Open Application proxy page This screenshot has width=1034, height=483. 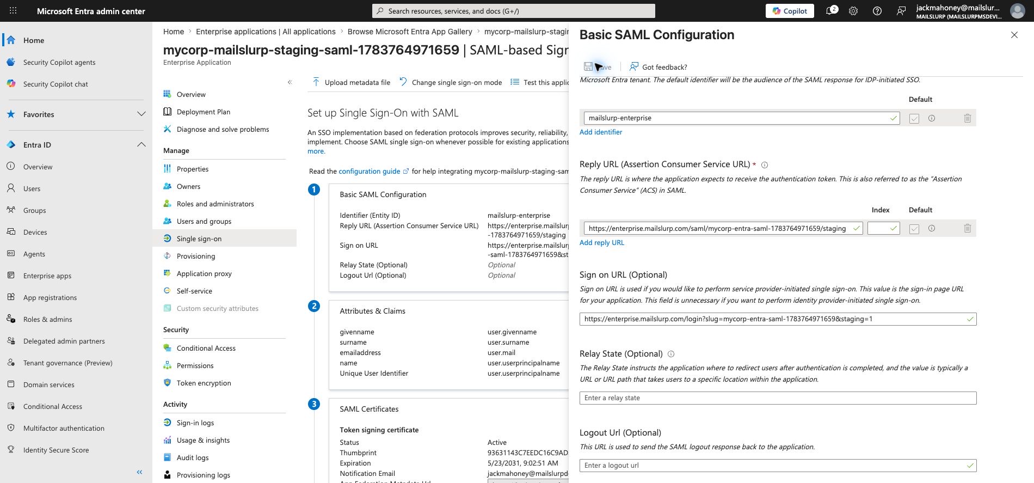(204, 273)
